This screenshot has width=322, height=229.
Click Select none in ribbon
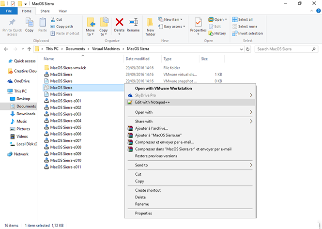(x=245, y=27)
